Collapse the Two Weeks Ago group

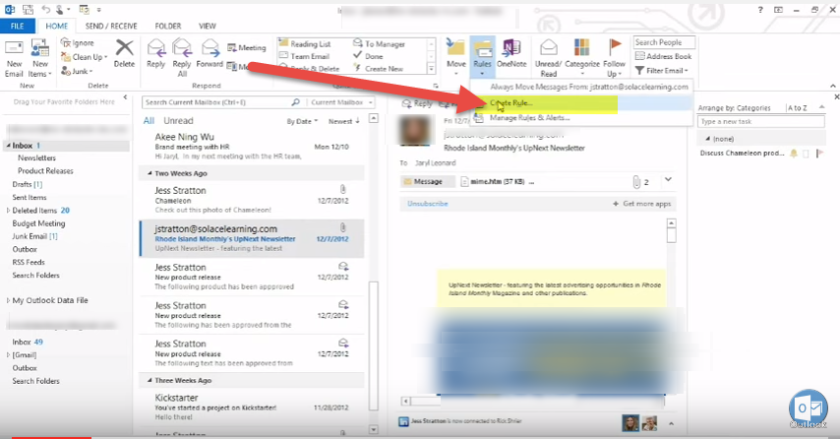click(x=147, y=173)
